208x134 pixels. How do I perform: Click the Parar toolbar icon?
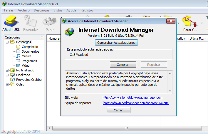click(50, 21)
